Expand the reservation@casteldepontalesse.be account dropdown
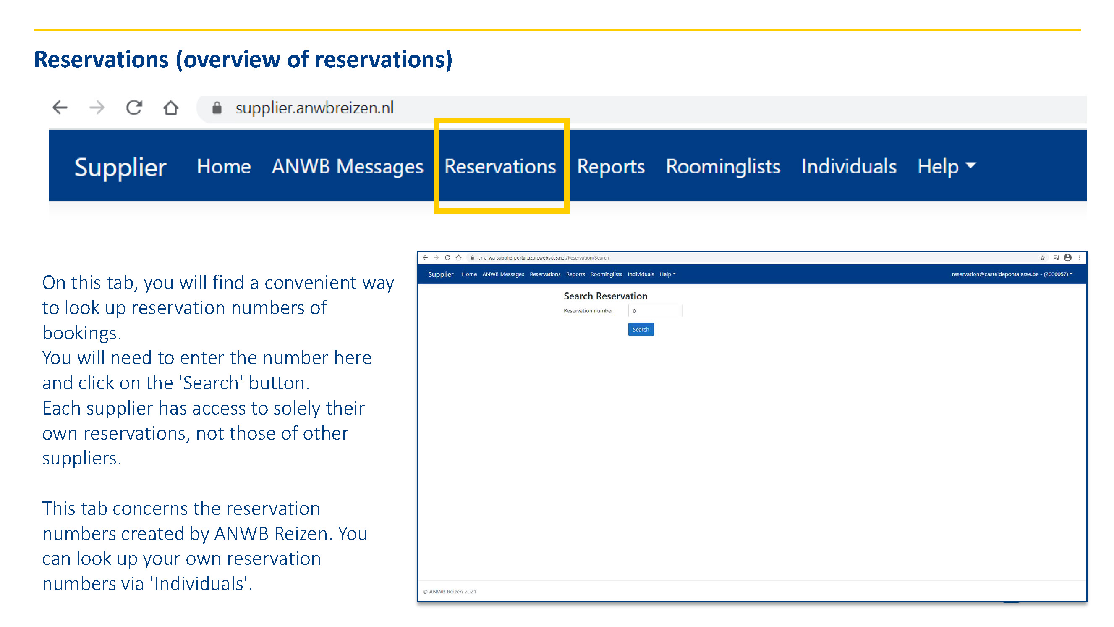 (1012, 274)
